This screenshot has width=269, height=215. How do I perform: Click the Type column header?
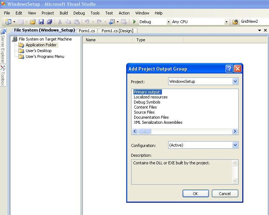[x=158, y=40]
